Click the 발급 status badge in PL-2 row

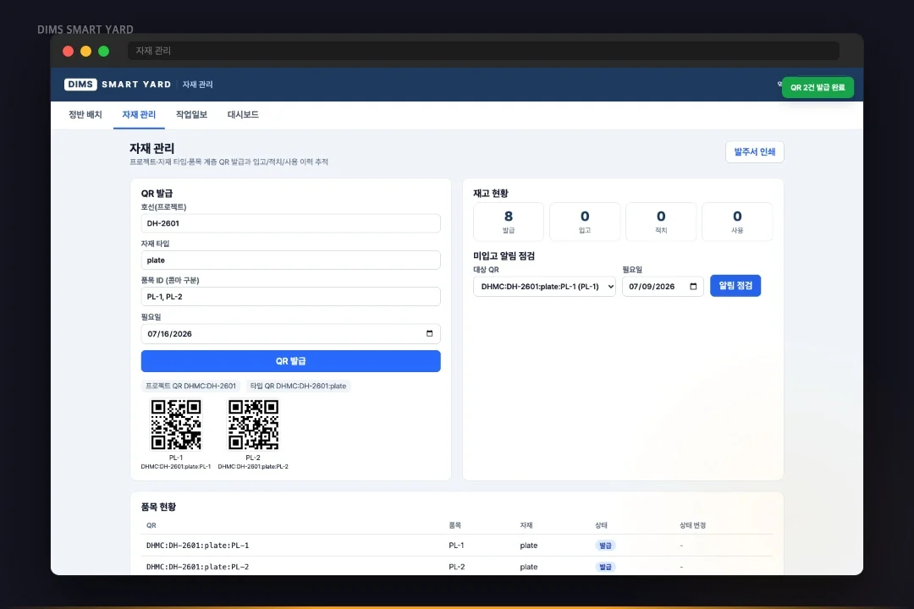tap(605, 567)
